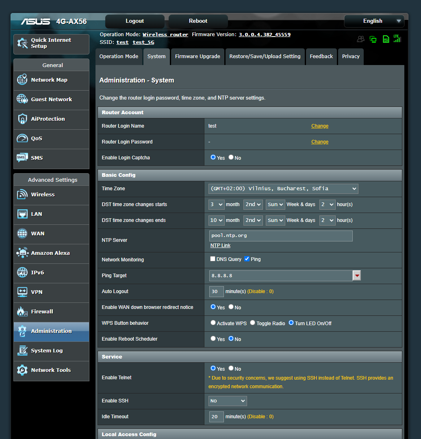The image size is (421, 439).
Task: Open DST starts month dropdown
Action: click(216, 204)
